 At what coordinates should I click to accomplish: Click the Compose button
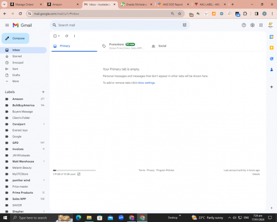[16, 38]
